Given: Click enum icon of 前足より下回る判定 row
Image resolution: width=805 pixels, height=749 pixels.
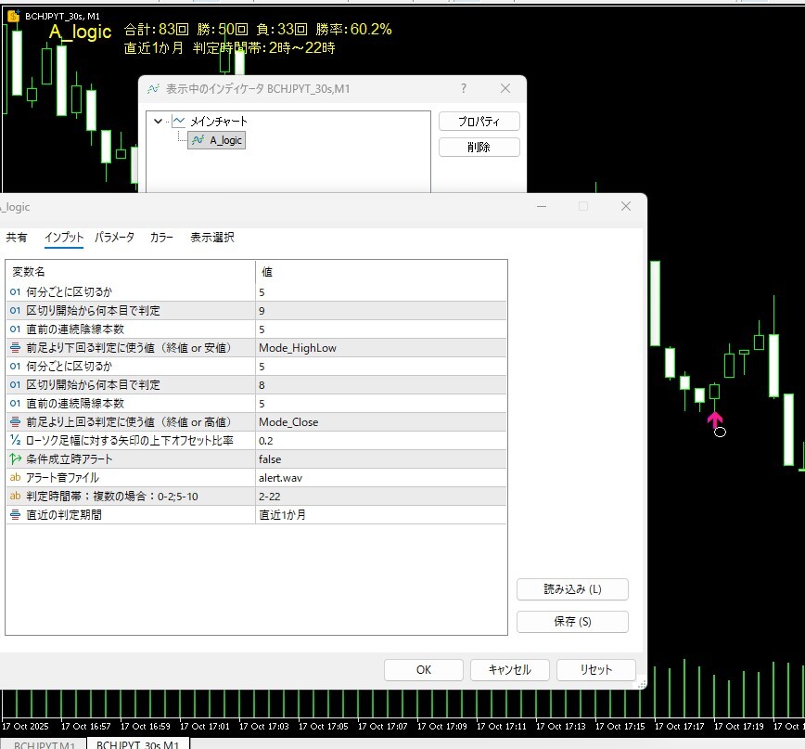Looking at the screenshot, I should 16,348.
